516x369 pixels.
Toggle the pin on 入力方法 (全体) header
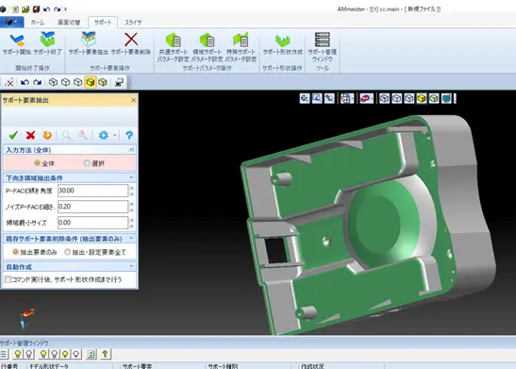pos(131,149)
